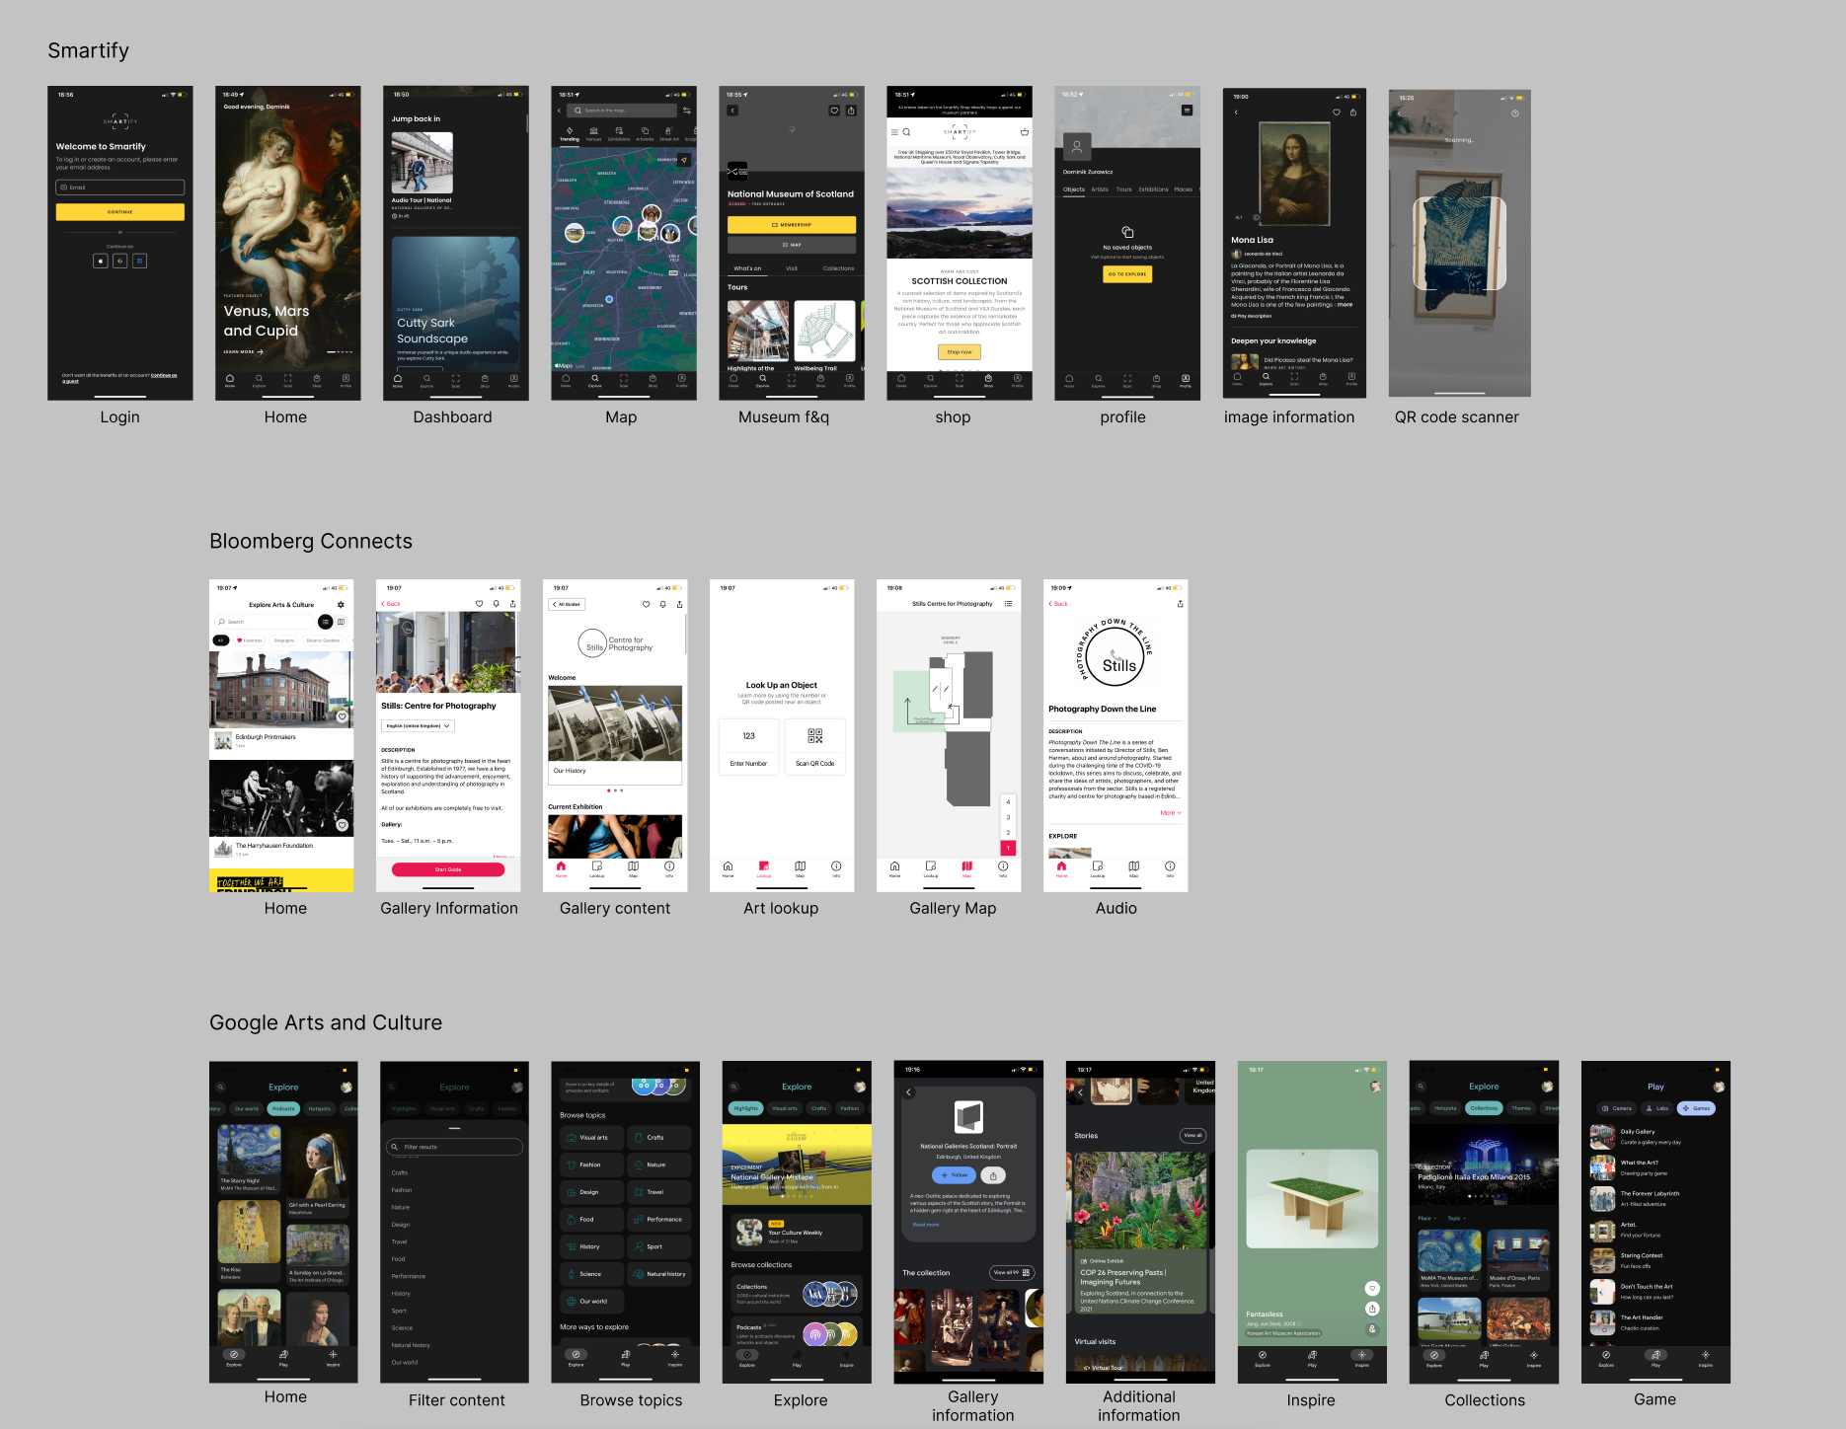Open Objects tab on Smartify profile
Image resolution: width=1846 pixels, height=1429 pixels.
1074,189
